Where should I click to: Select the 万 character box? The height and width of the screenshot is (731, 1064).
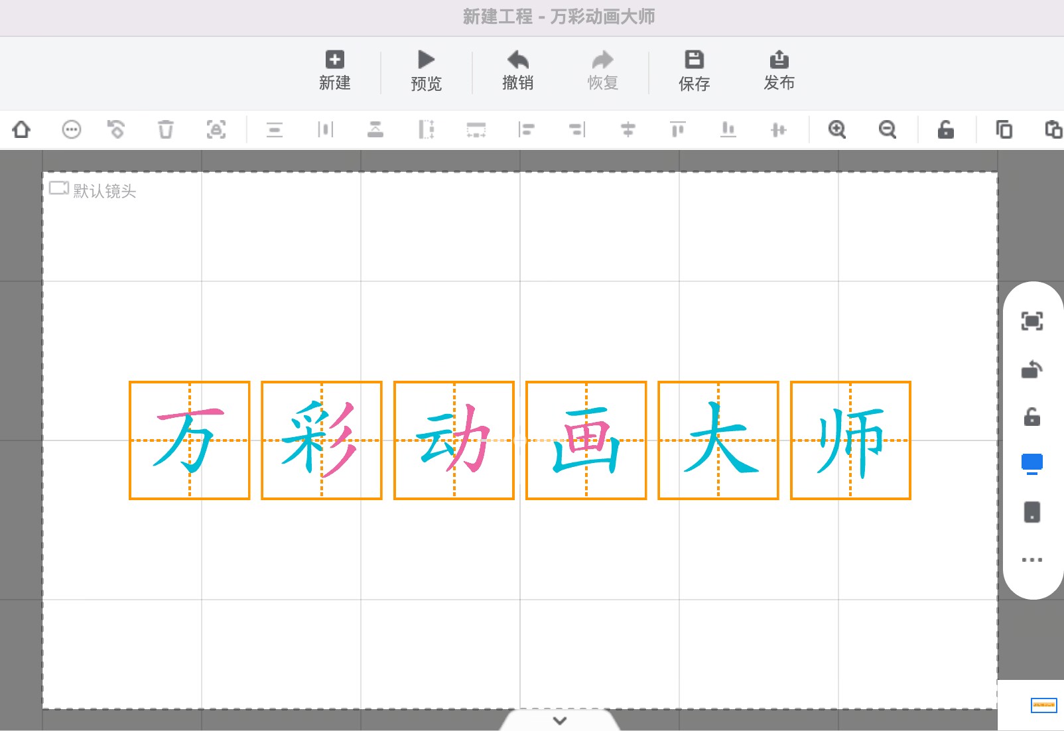[x=190, y=440]
